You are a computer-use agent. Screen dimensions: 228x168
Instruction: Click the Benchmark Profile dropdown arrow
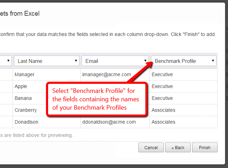213,61
